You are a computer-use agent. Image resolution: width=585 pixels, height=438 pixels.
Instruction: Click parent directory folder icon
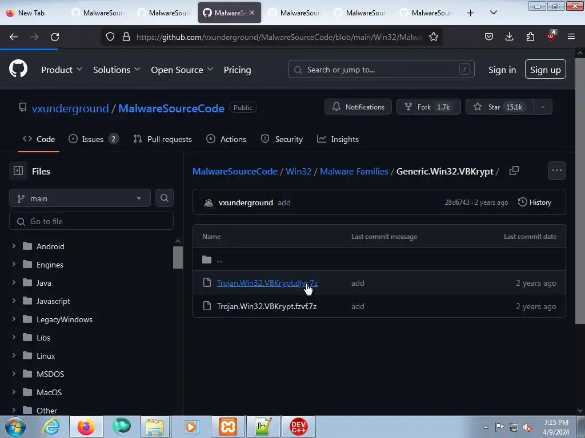click(x=207, y=259)
